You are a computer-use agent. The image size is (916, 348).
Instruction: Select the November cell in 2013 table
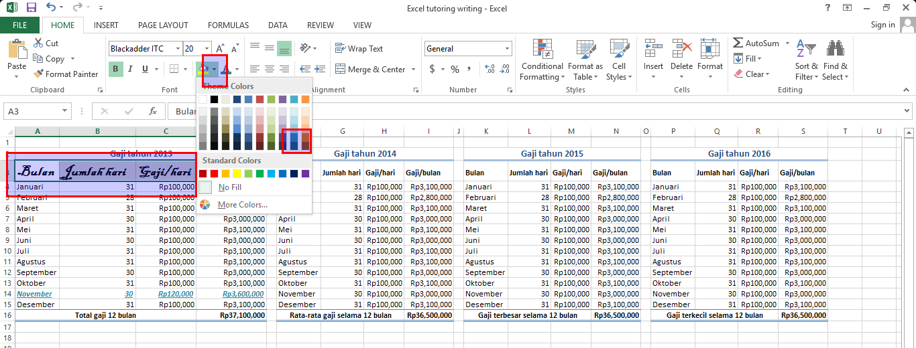pos(34,294)
